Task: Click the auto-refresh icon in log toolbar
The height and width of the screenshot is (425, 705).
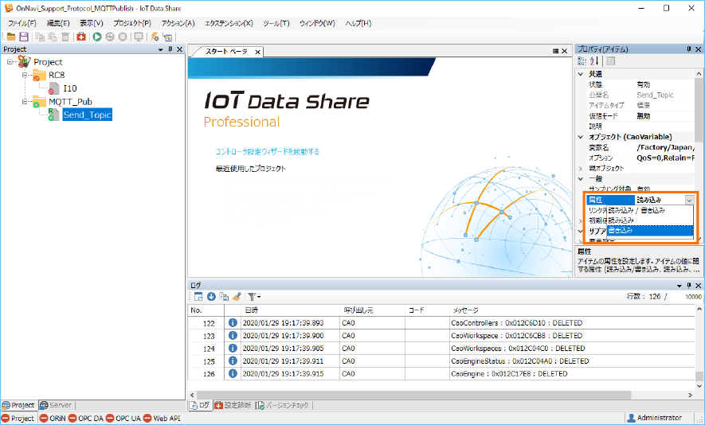Action: [198, 297]
